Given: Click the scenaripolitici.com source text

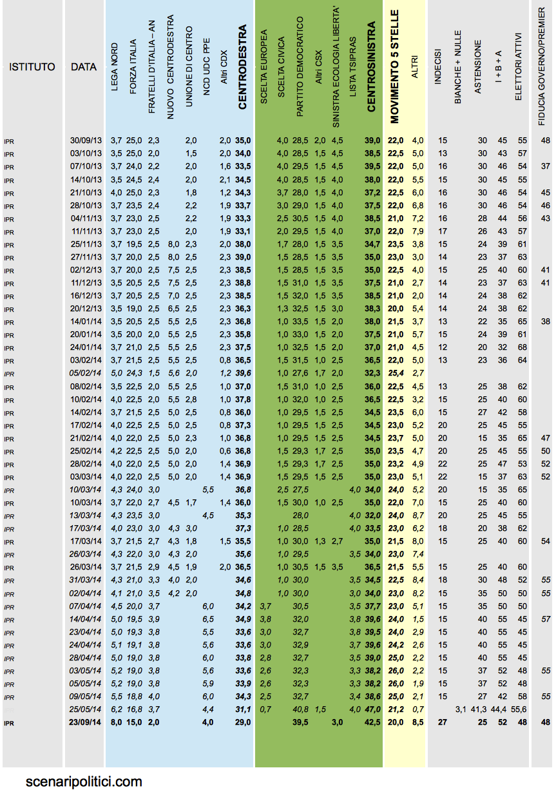Looking at the screenshot, I should click(x=84, y=782).
